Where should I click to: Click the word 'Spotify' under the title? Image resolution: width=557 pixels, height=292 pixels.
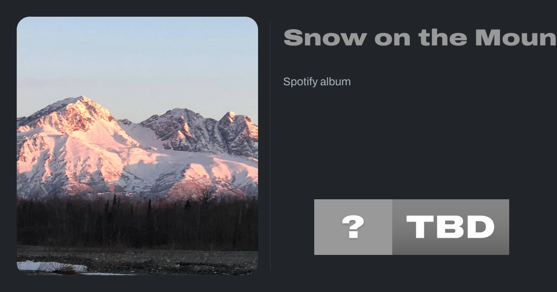click(x=300, y=82)
